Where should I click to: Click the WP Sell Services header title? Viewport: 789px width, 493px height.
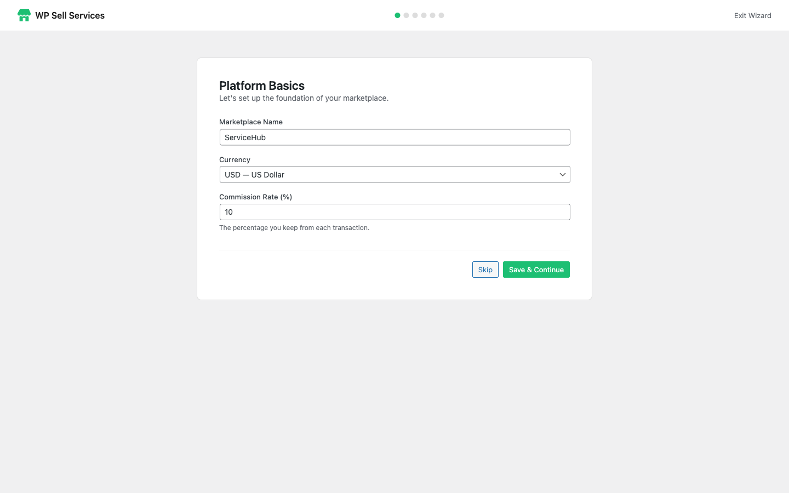tap(70, 15)
